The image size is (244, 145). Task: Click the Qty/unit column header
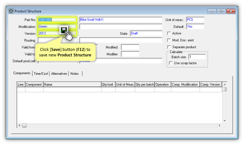coord(108,85)
